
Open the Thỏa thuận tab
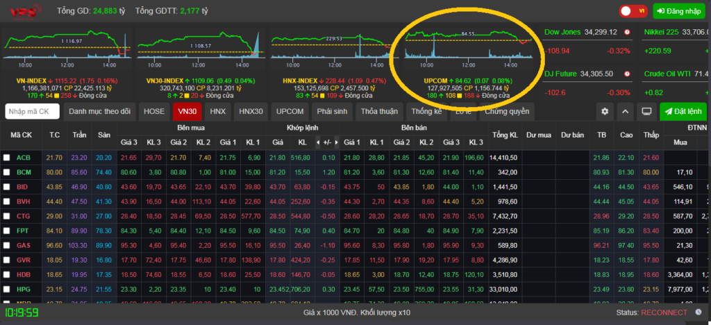(379, 112)
